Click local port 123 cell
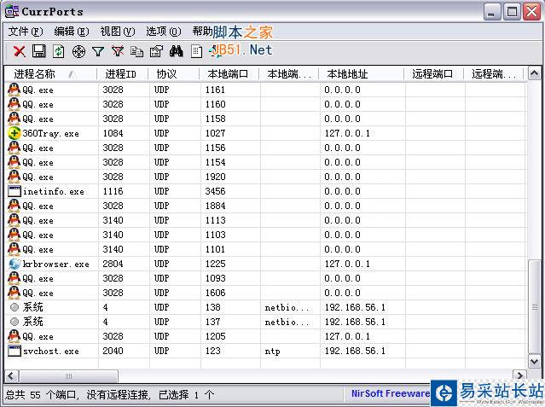Image resolution: width=545 pixels, height=407 pixels. tap(212, 351)
